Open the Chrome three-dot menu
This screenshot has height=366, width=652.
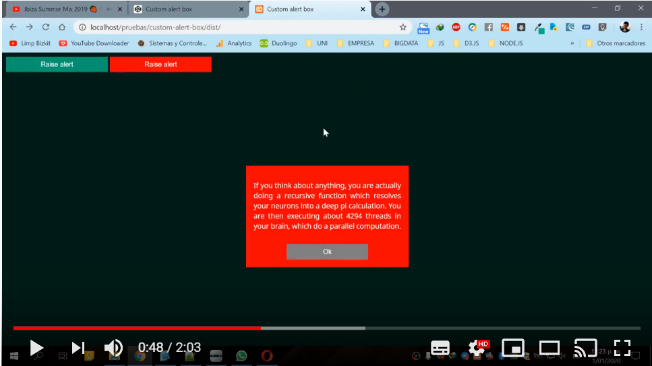click(x=642, y=28)
